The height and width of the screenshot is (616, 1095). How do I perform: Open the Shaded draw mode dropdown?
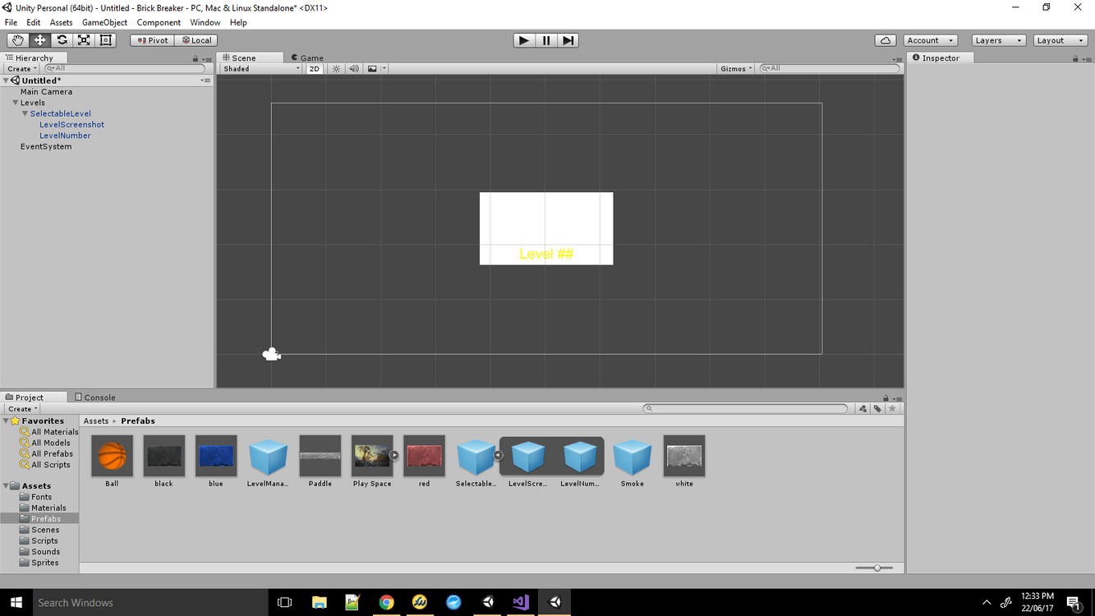259,68
